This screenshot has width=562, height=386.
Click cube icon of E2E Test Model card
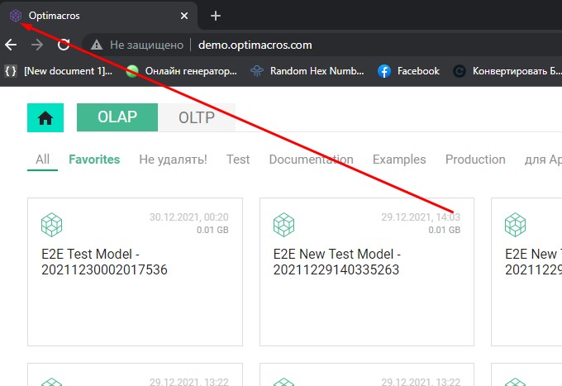(x=51, y=225)
